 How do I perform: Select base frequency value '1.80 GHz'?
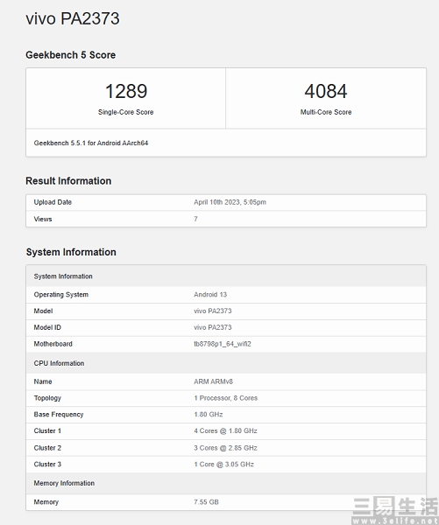click(x=209, y=415)
